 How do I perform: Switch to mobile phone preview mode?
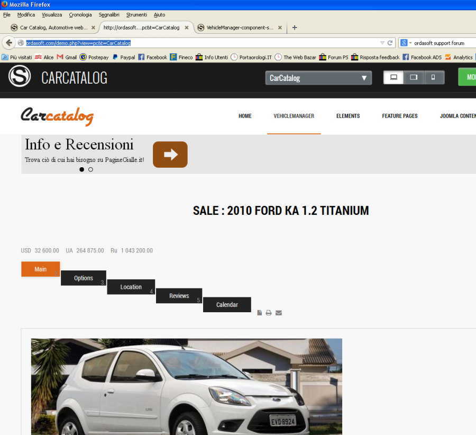tap(434, 77)
